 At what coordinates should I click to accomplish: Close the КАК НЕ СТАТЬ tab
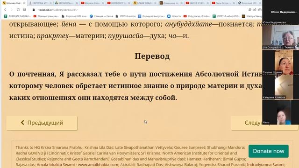click(207, 3)
